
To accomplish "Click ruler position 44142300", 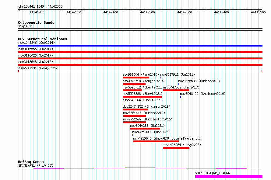I will tap(185, 12).
